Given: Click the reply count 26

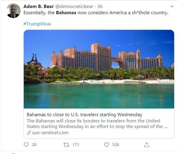Looking at the screenshot, I should pos(34,145).
